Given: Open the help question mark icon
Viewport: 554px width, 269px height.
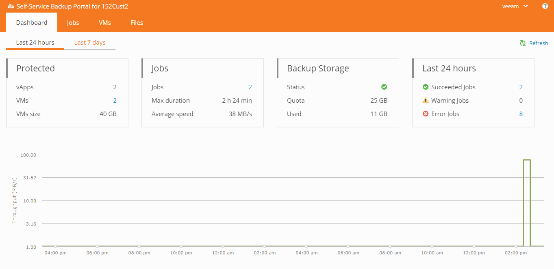Looking at the screenshot, I should pyautogui.click(x=545, y=6).
